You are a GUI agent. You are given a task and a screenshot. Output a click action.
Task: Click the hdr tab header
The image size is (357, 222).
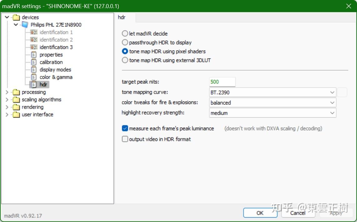pos(125,17)
